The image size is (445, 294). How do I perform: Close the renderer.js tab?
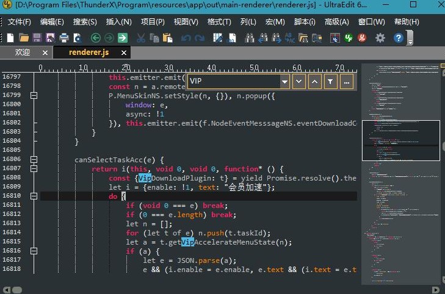coord(124,52)
